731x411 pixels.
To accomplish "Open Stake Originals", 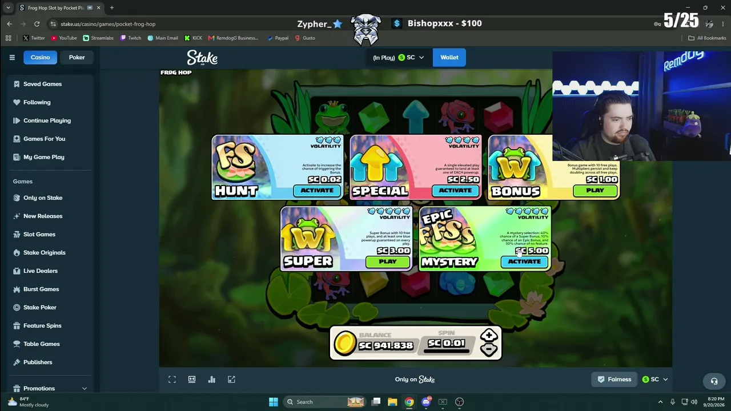I will (x=50, y=252).
